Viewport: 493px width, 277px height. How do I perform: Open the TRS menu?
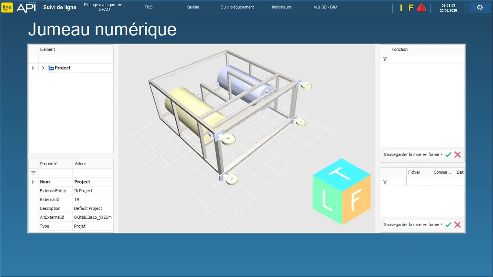pos(148,7)
